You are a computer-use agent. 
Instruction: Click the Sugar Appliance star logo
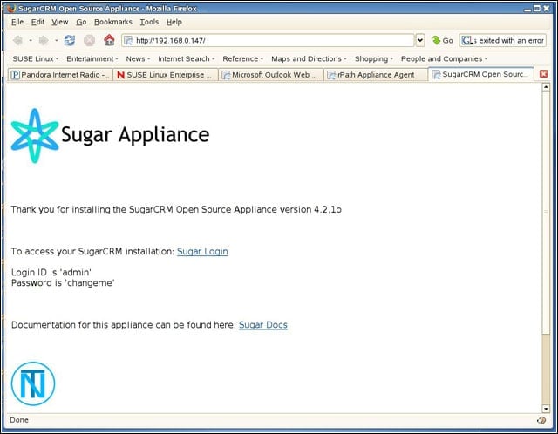35,136
